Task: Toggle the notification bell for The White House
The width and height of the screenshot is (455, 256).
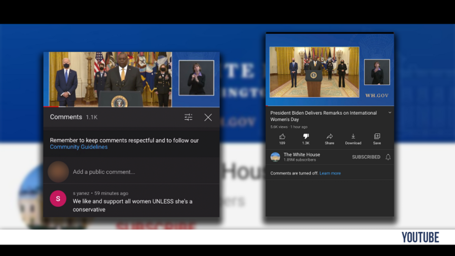Action: pyautogui.click(x=388, y=157)
